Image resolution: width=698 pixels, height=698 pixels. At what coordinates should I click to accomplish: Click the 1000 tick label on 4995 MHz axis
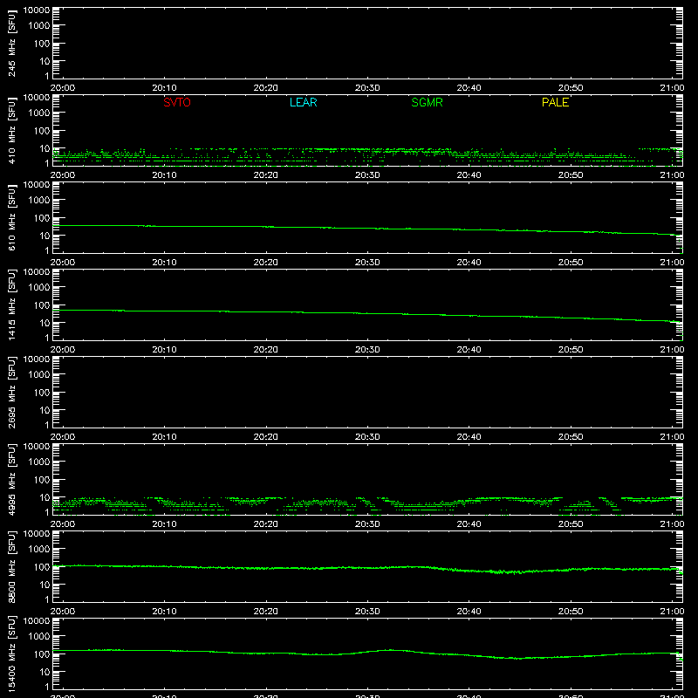39,462
